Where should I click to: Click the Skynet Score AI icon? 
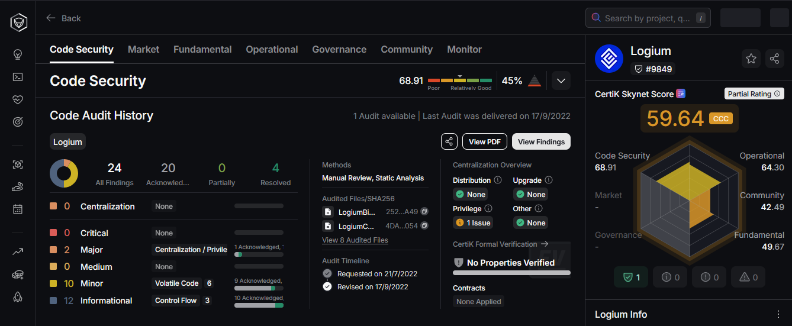(681, 93)
